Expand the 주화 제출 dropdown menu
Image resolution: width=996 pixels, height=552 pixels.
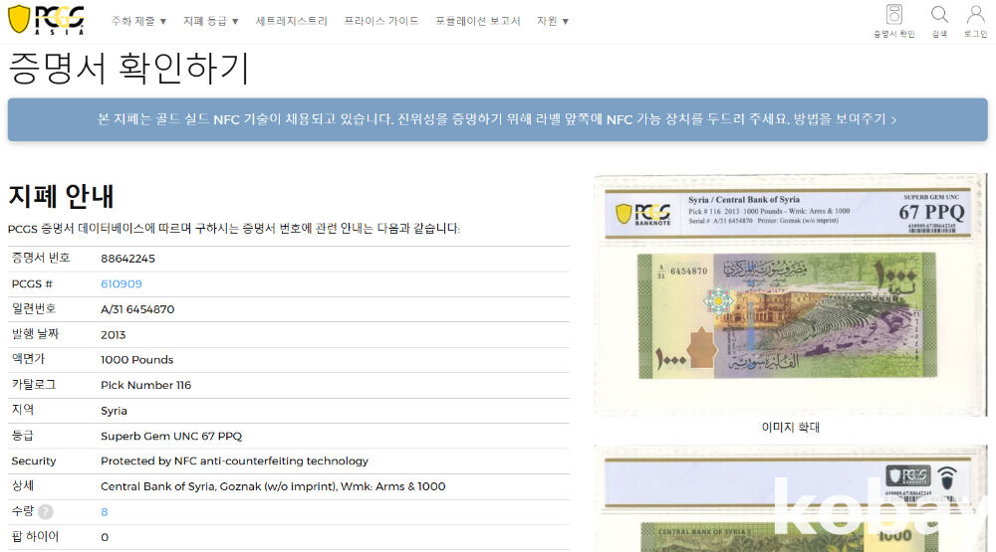pyautogui.click(x=138, y=21)
